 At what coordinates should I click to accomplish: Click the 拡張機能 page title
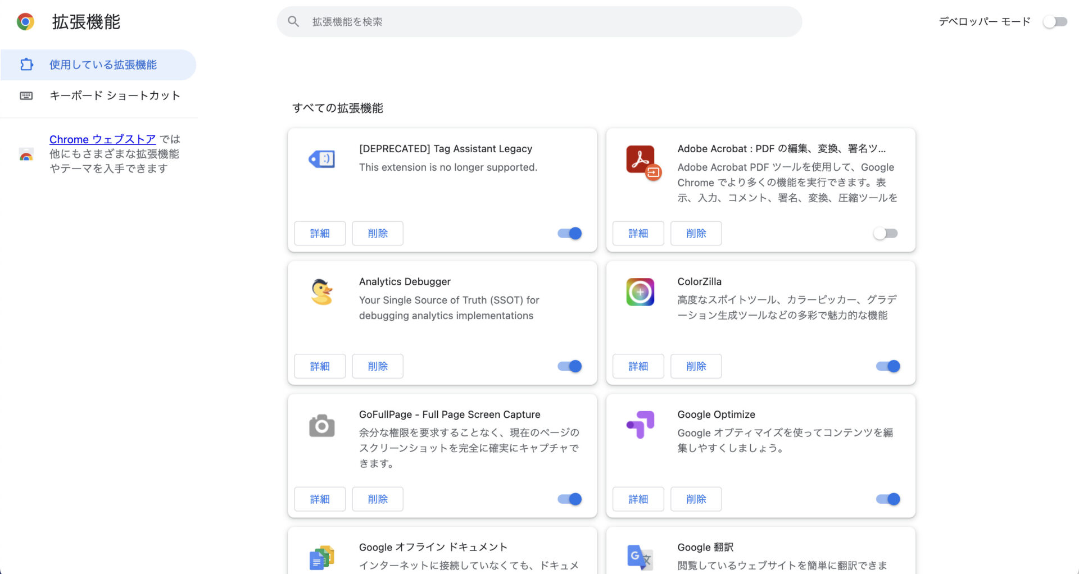pos(86,22)
